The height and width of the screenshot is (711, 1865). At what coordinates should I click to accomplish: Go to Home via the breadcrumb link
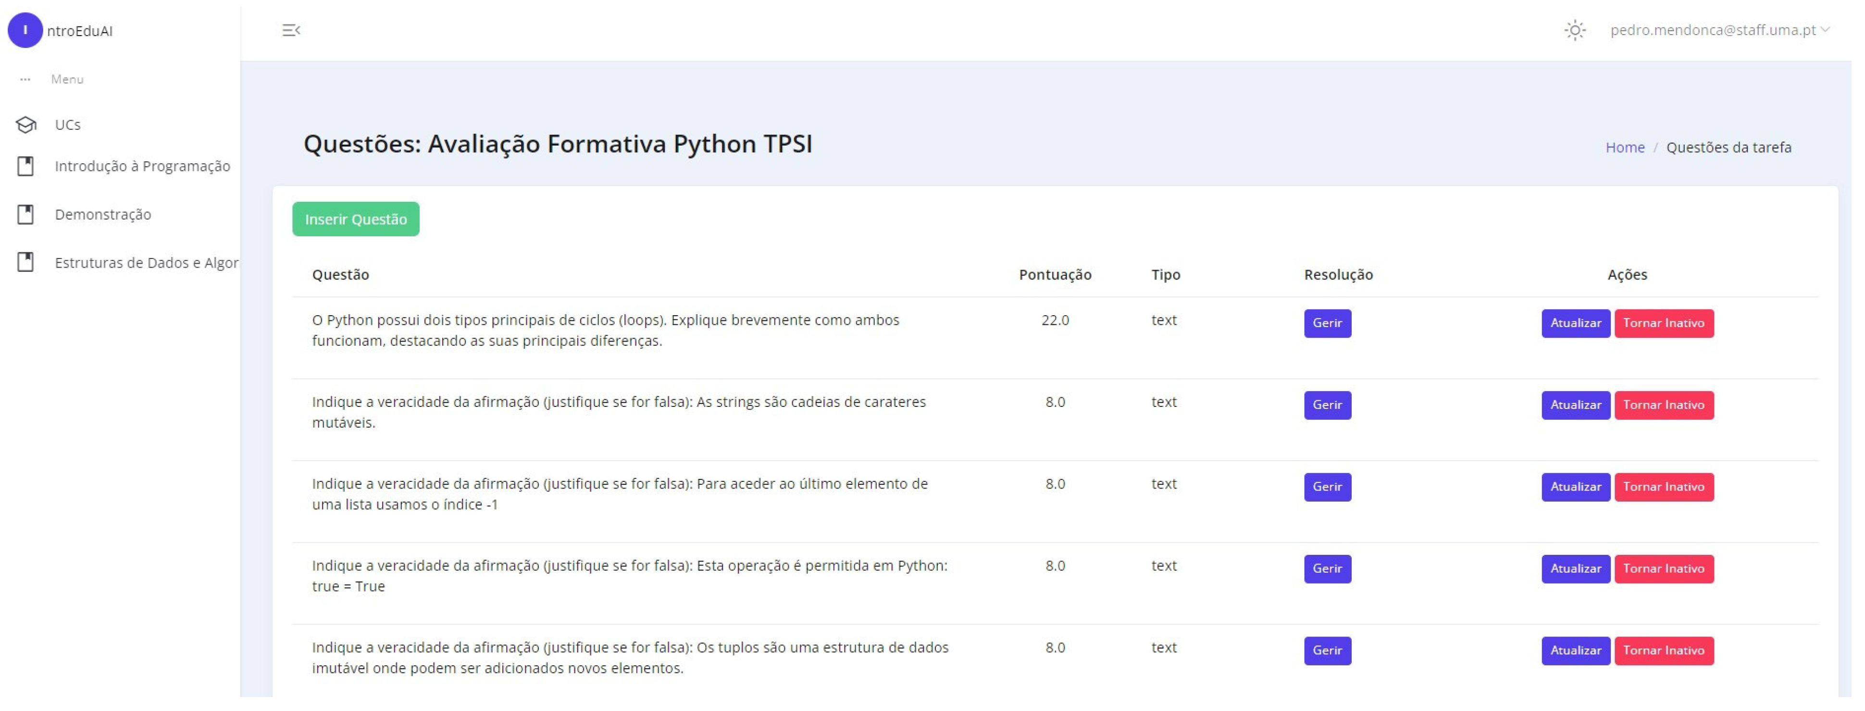pyautogui.click(x=1625, y=147)
